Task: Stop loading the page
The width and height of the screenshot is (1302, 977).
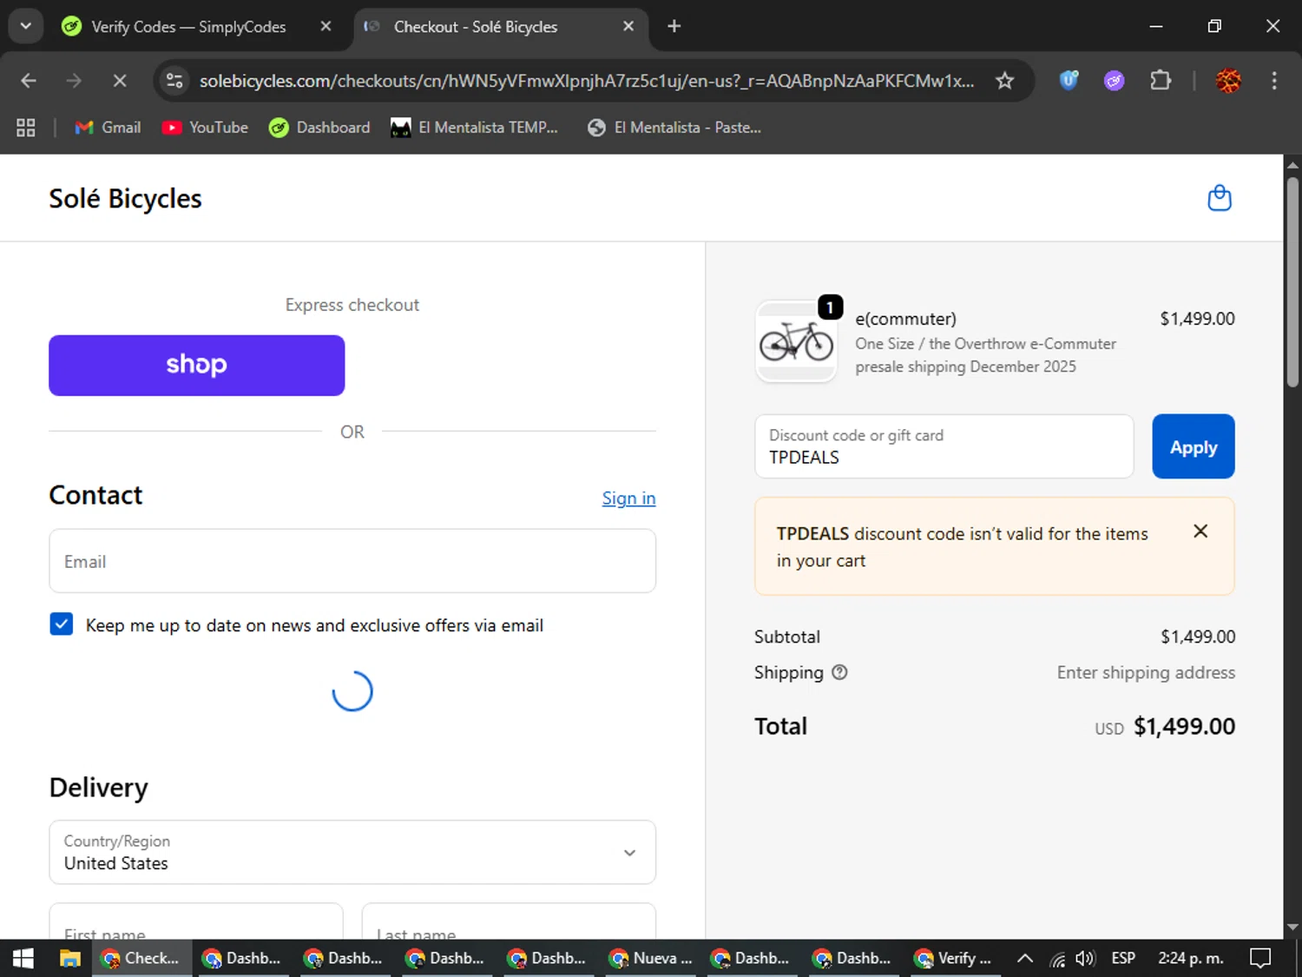Action: pos(120,81)
